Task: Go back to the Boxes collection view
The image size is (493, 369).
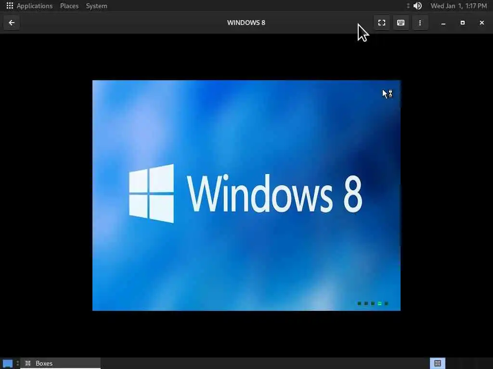Action: (12, 23)
